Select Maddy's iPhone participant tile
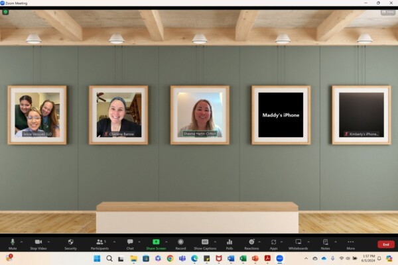The image size is (398, 265). point(281,115)
